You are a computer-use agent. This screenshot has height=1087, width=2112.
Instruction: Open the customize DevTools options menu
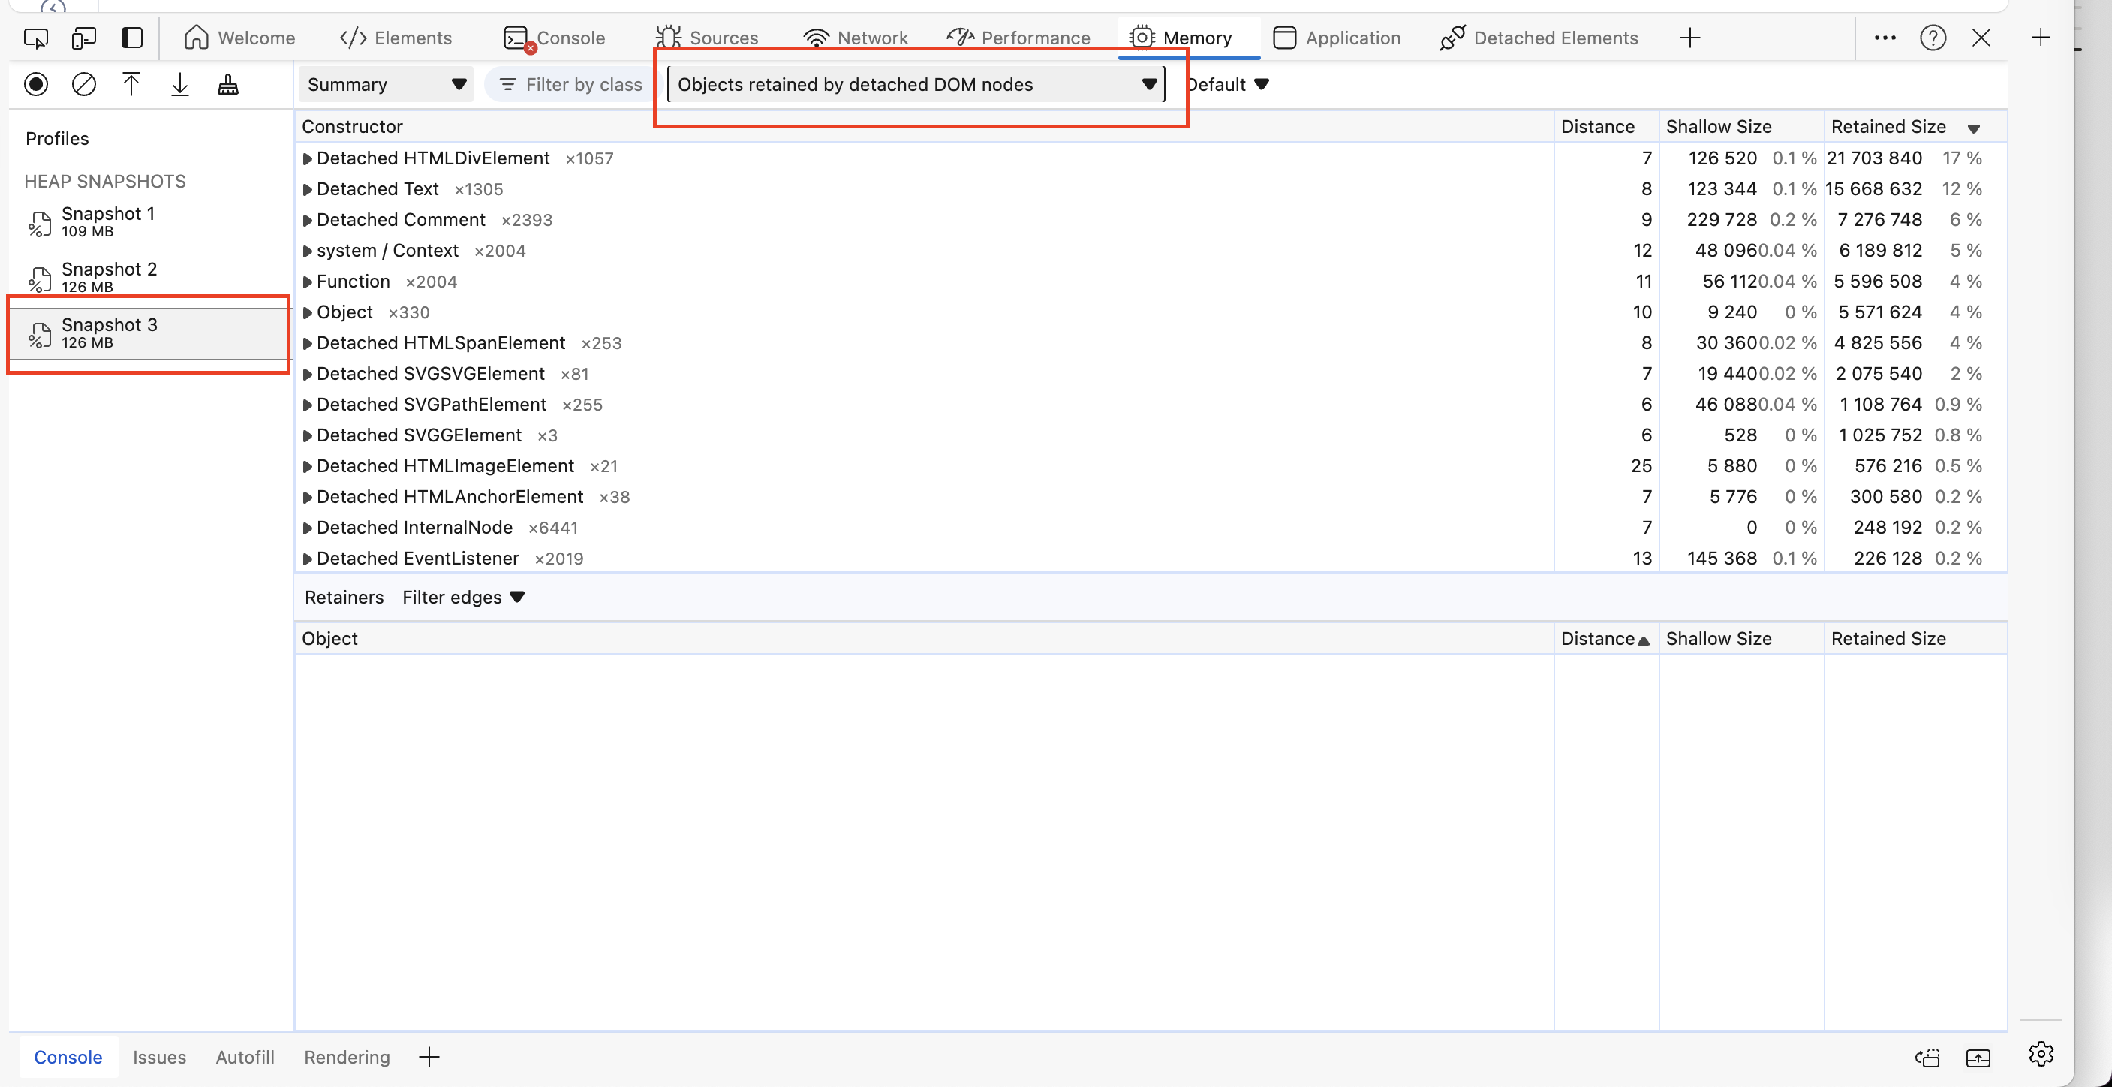pos(1885,38)
